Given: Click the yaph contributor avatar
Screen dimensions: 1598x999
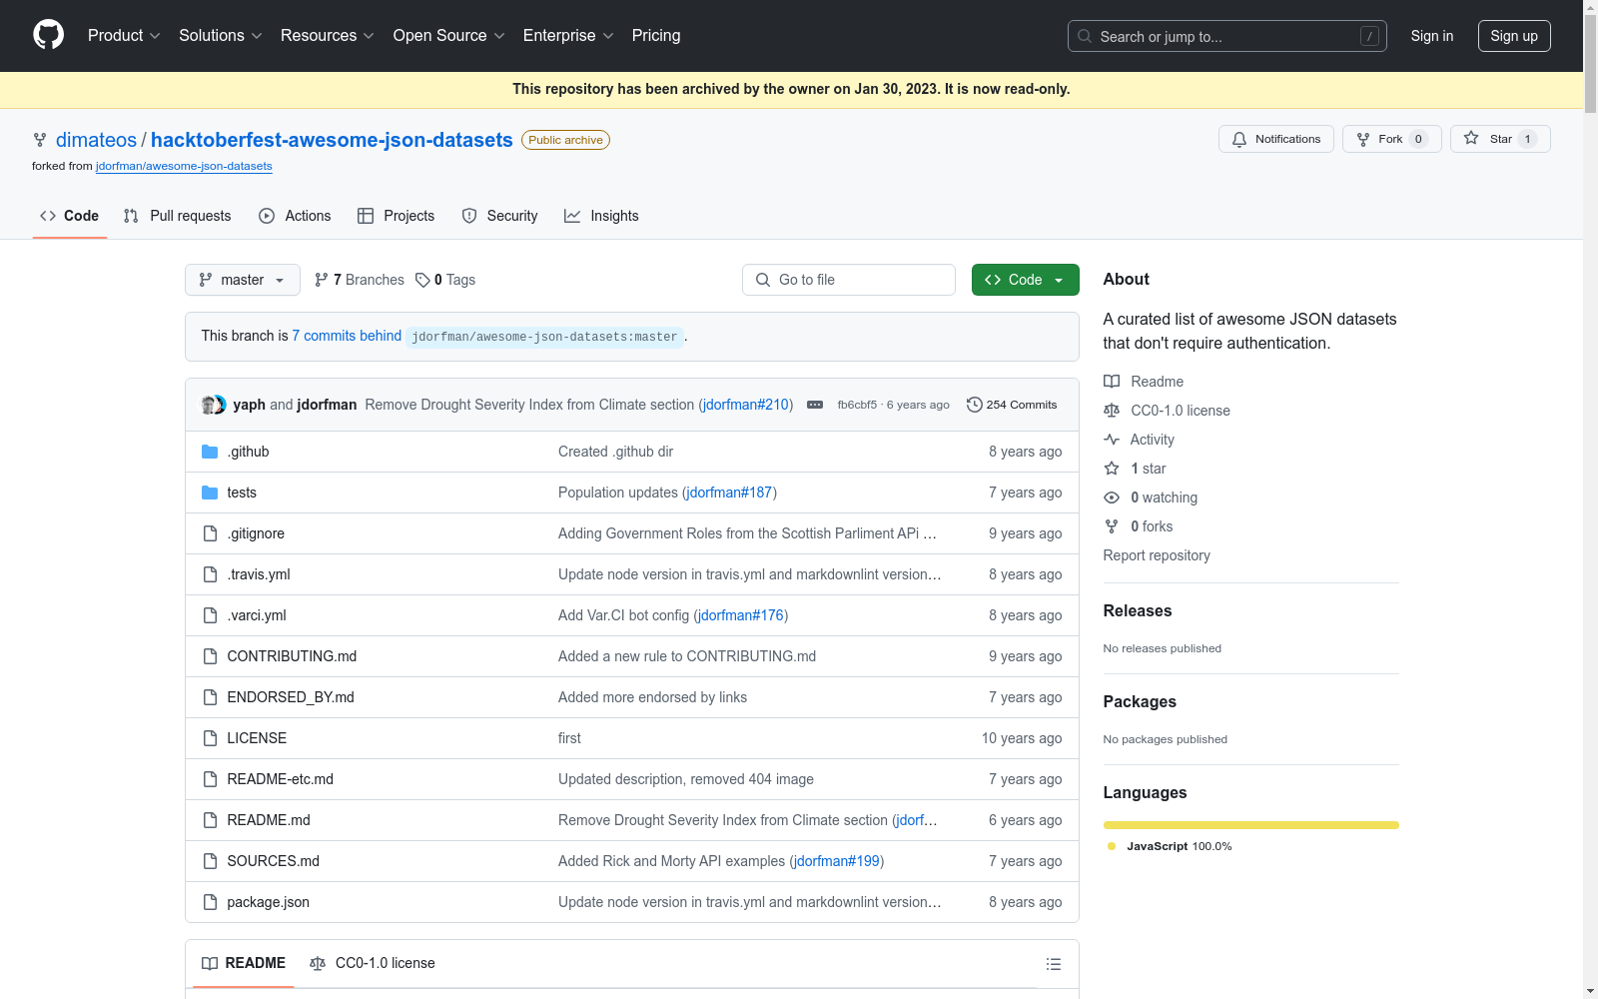Looking at the screenshot, I should coord(208,404).
